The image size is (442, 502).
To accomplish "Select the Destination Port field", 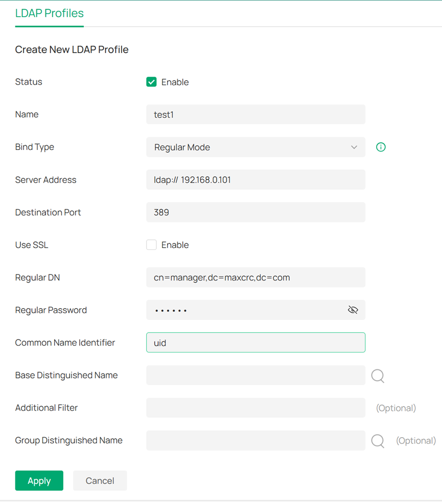I will pyautogui.click(x=255, y=212).
